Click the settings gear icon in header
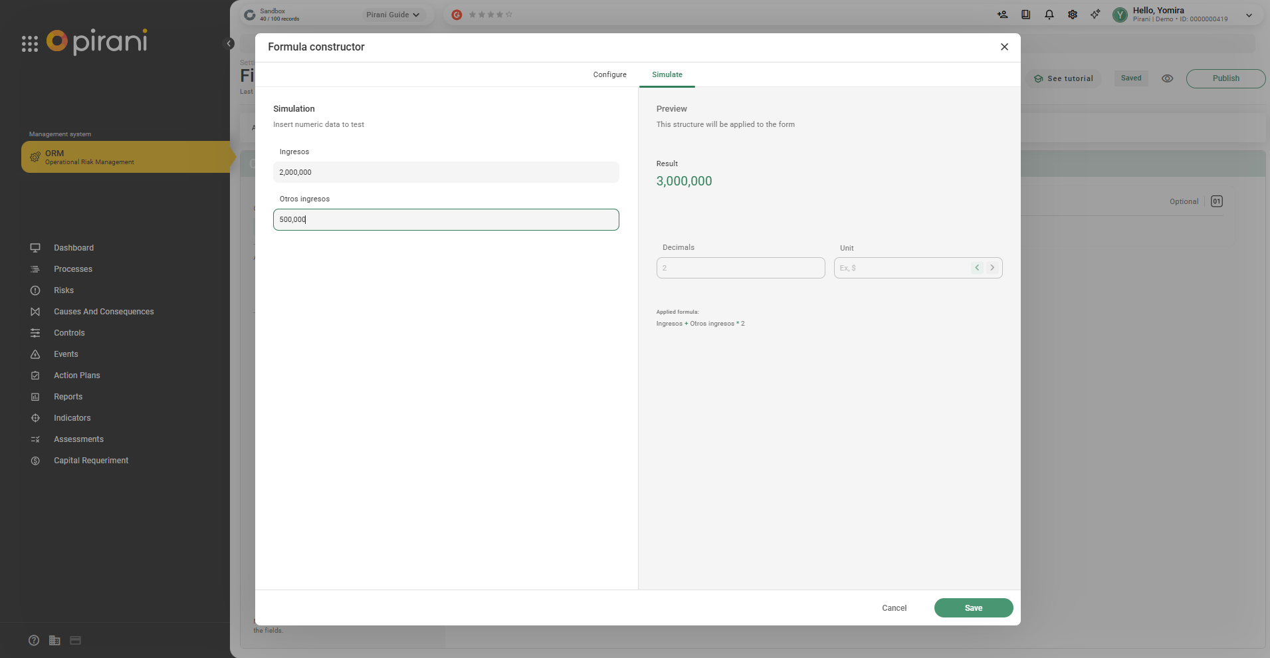This screenshot has width=1270, height=658. click(1072, 15)
